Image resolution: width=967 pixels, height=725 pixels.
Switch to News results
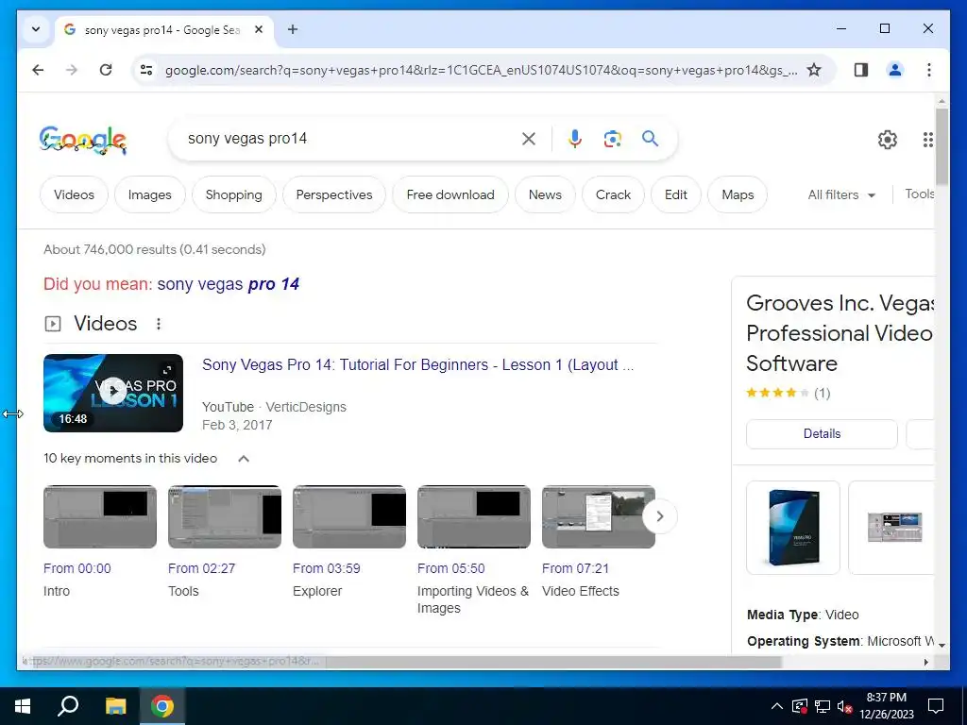tap(545, 194)
